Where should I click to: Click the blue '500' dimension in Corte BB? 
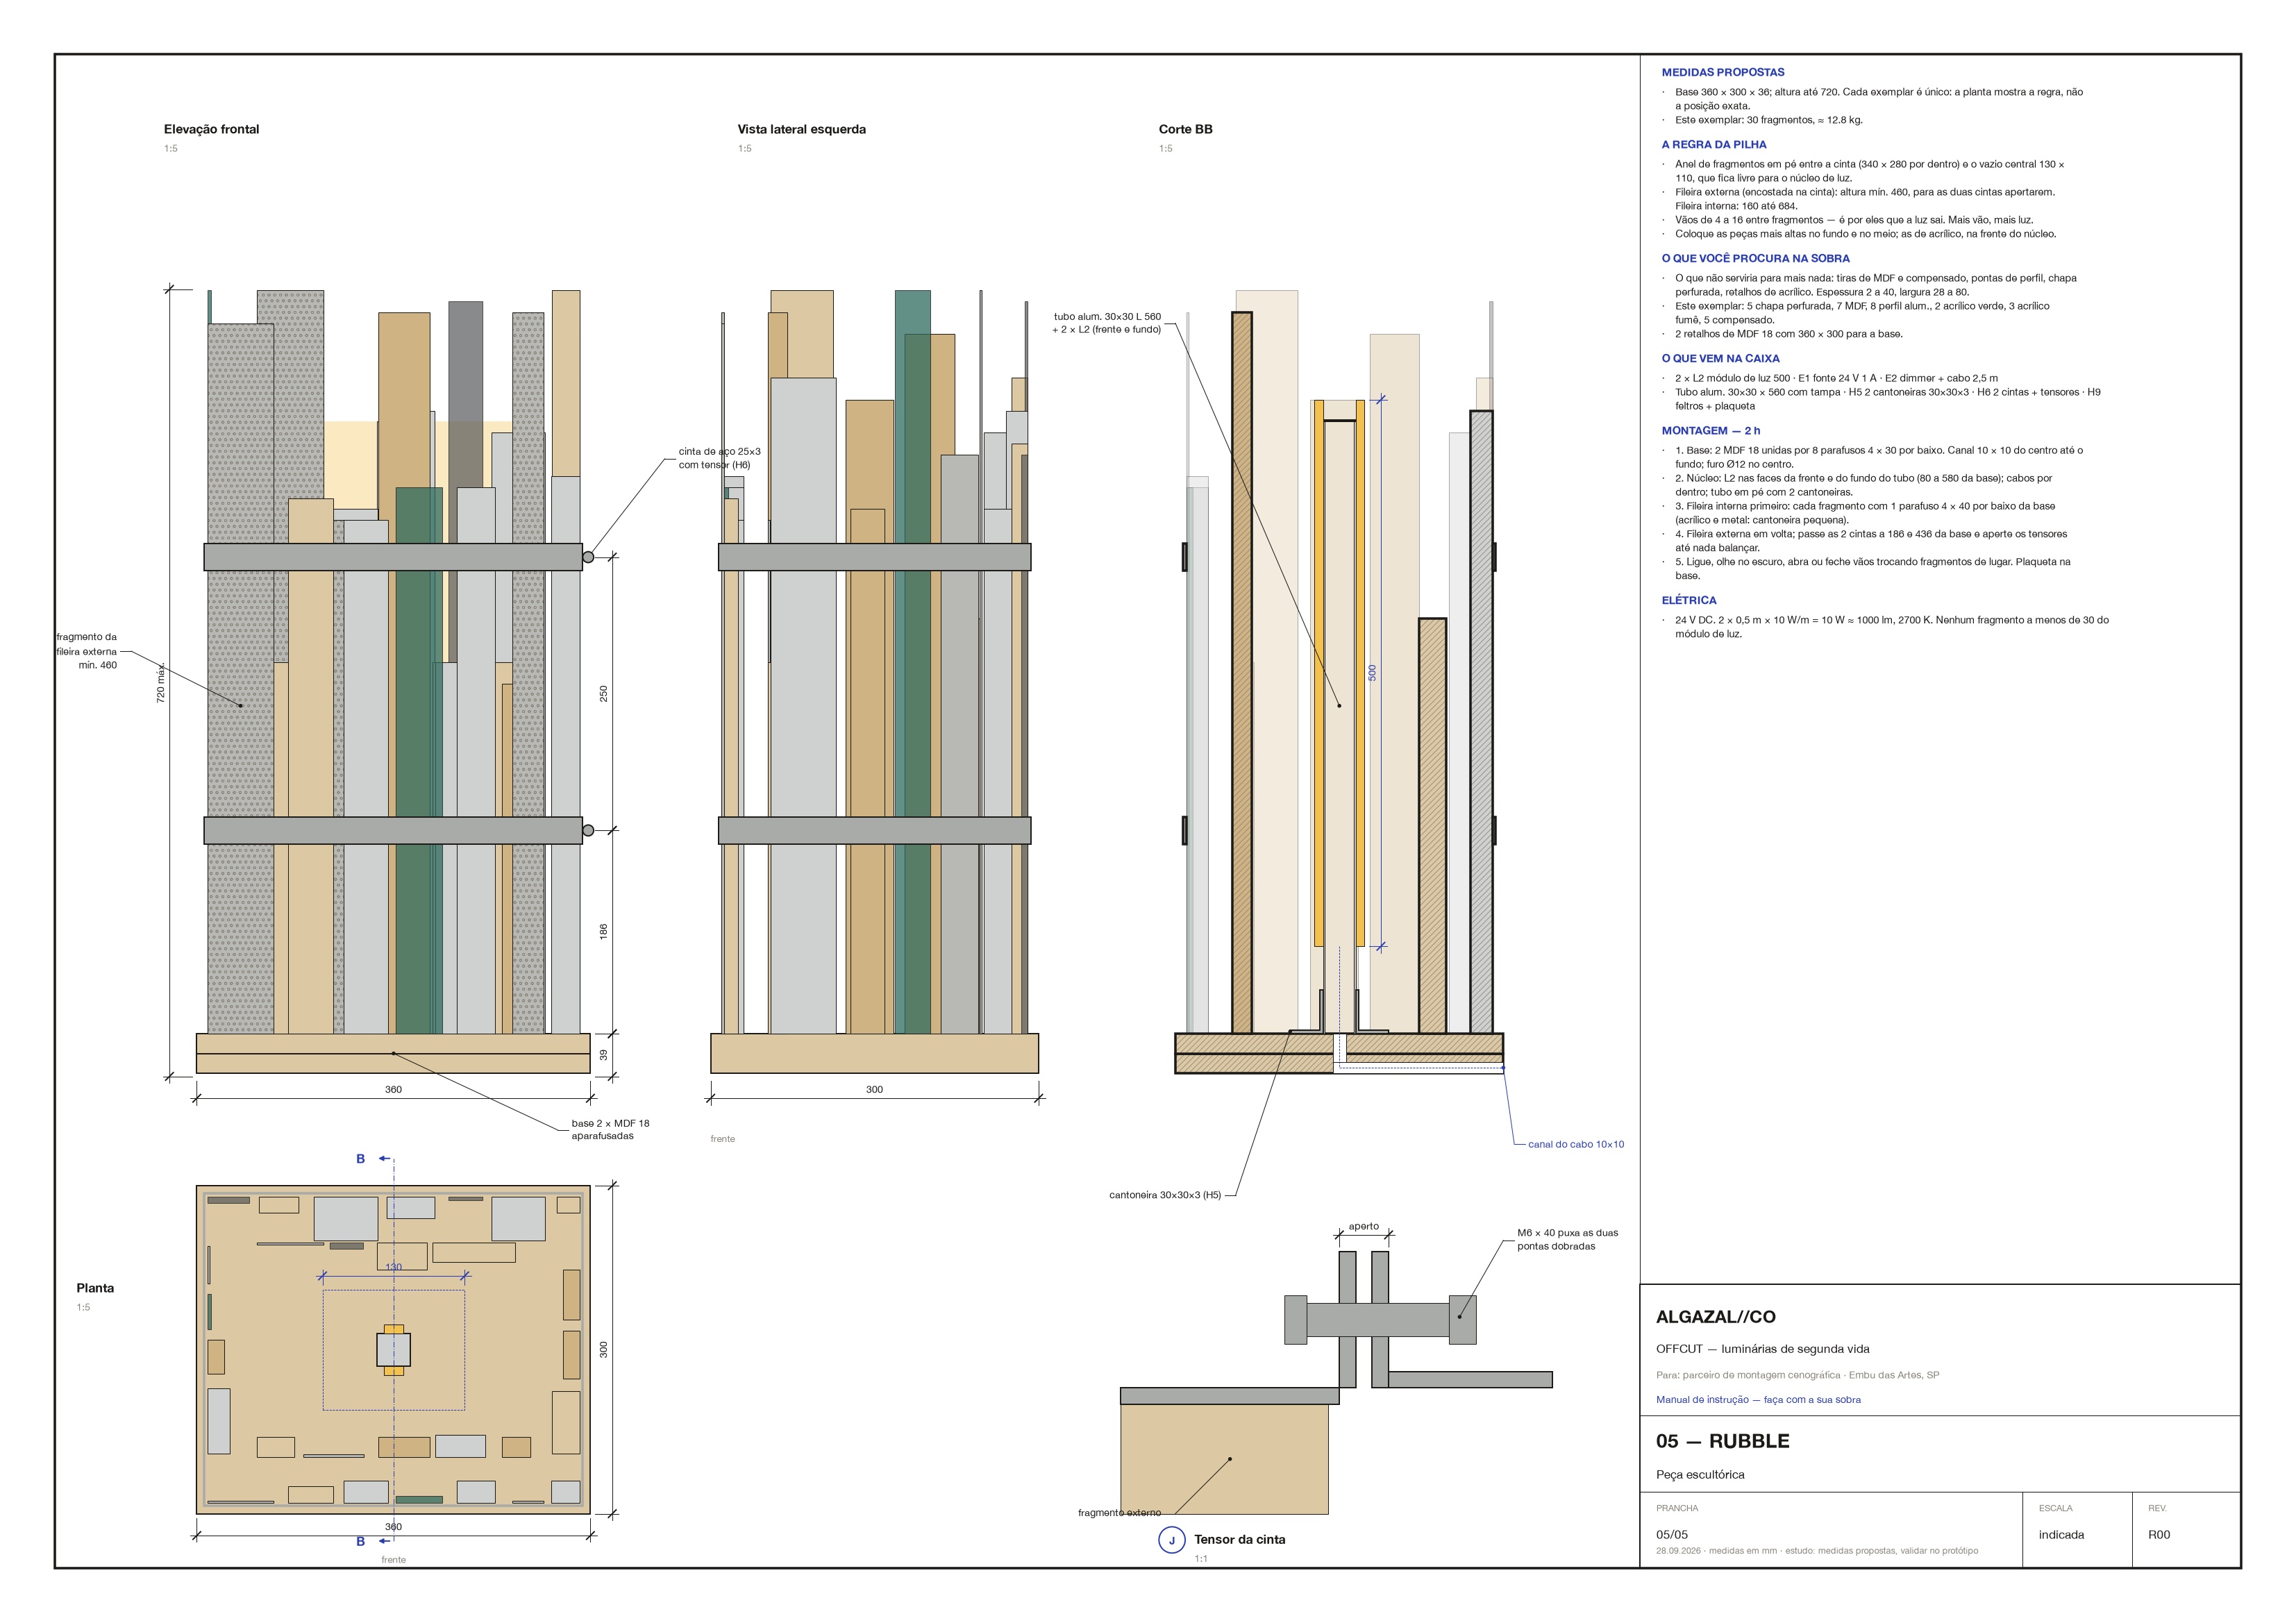click(x=1372, y=673)
